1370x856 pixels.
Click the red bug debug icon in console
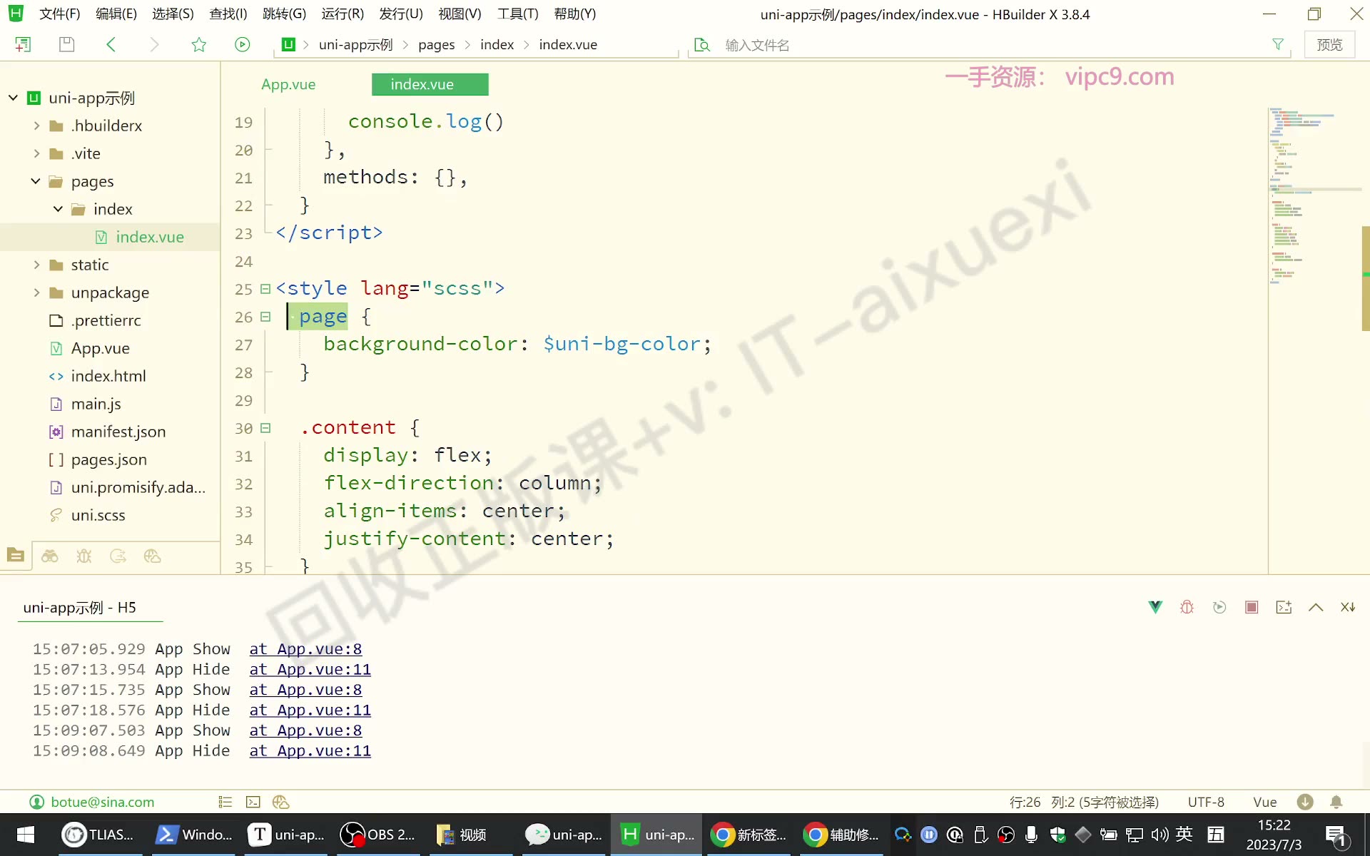1187,607
